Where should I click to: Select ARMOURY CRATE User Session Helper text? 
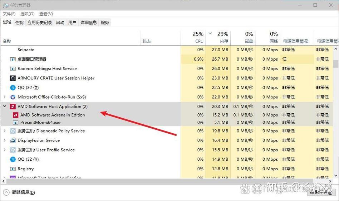click(x=56, y=78)
